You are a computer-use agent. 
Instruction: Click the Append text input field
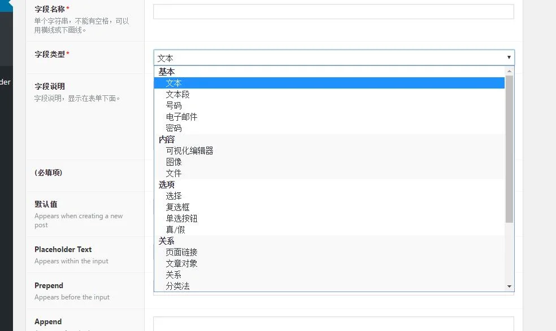333,324
